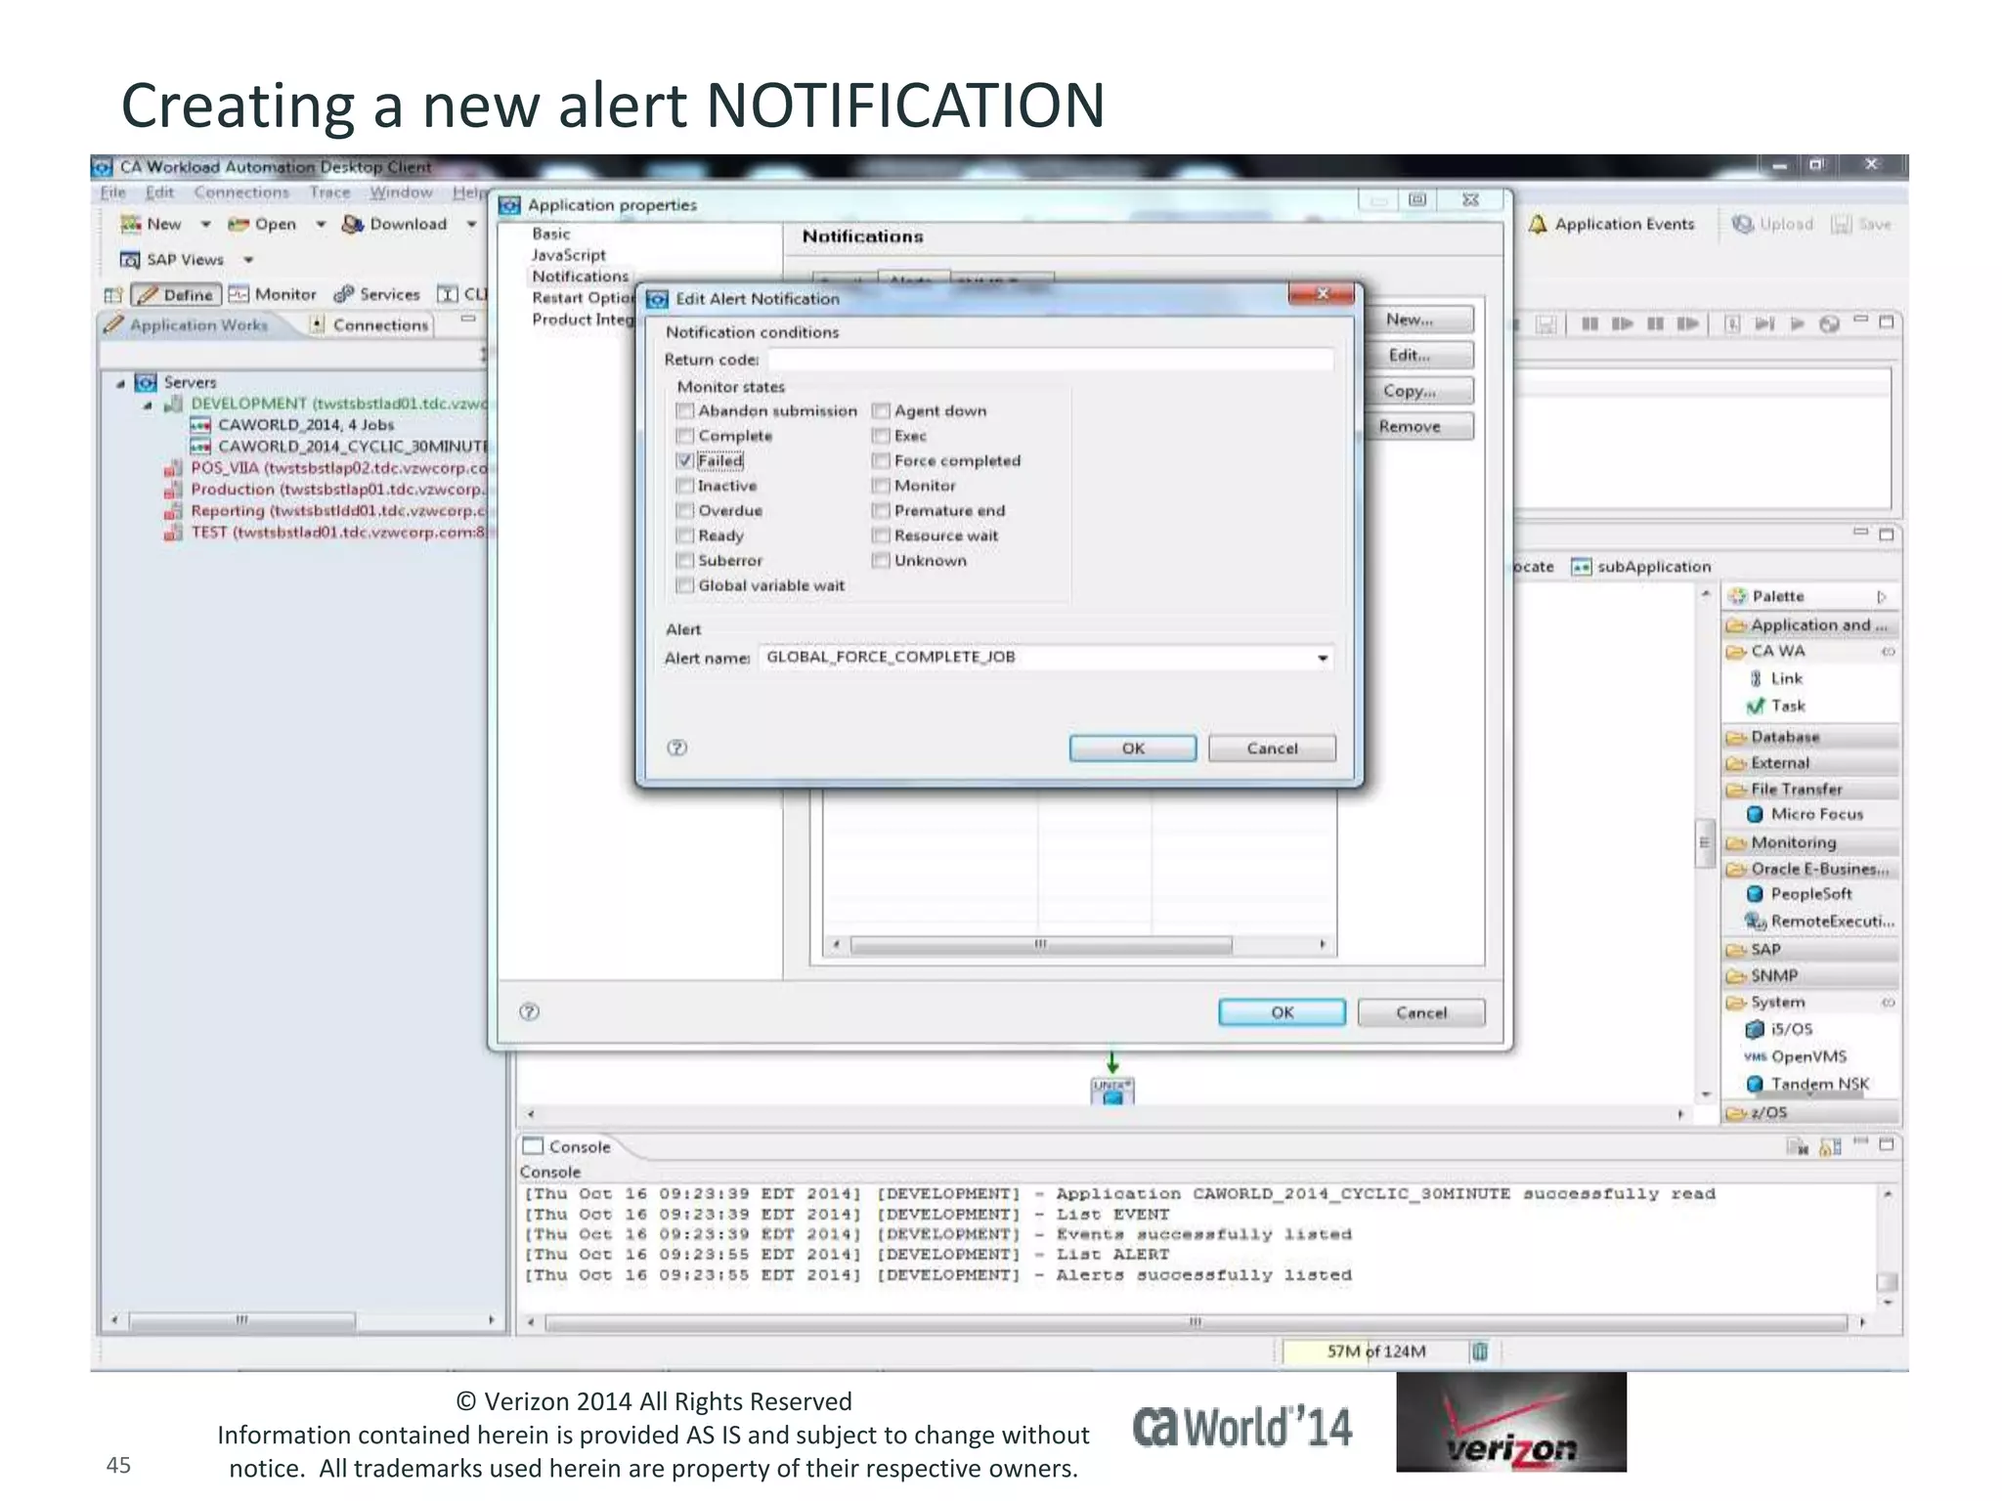Image resolution: width=2002 pixels, height=1501 pixels.
Task: Open the Connections menu
Action: click(241, 193)
